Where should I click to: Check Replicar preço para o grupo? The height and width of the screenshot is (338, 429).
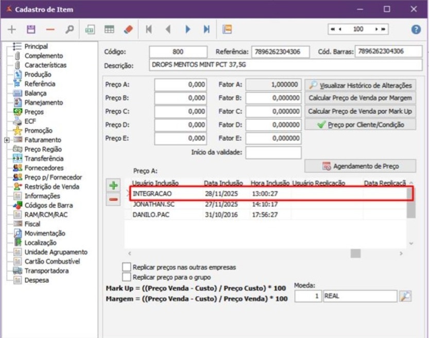click(x=126, y=277)
